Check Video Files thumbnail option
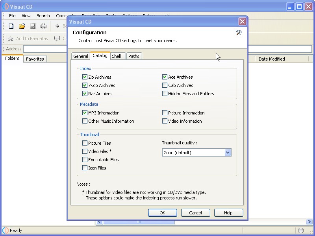Image resolution: width=315 pixels, height=236 pixels. coord(85,151)
